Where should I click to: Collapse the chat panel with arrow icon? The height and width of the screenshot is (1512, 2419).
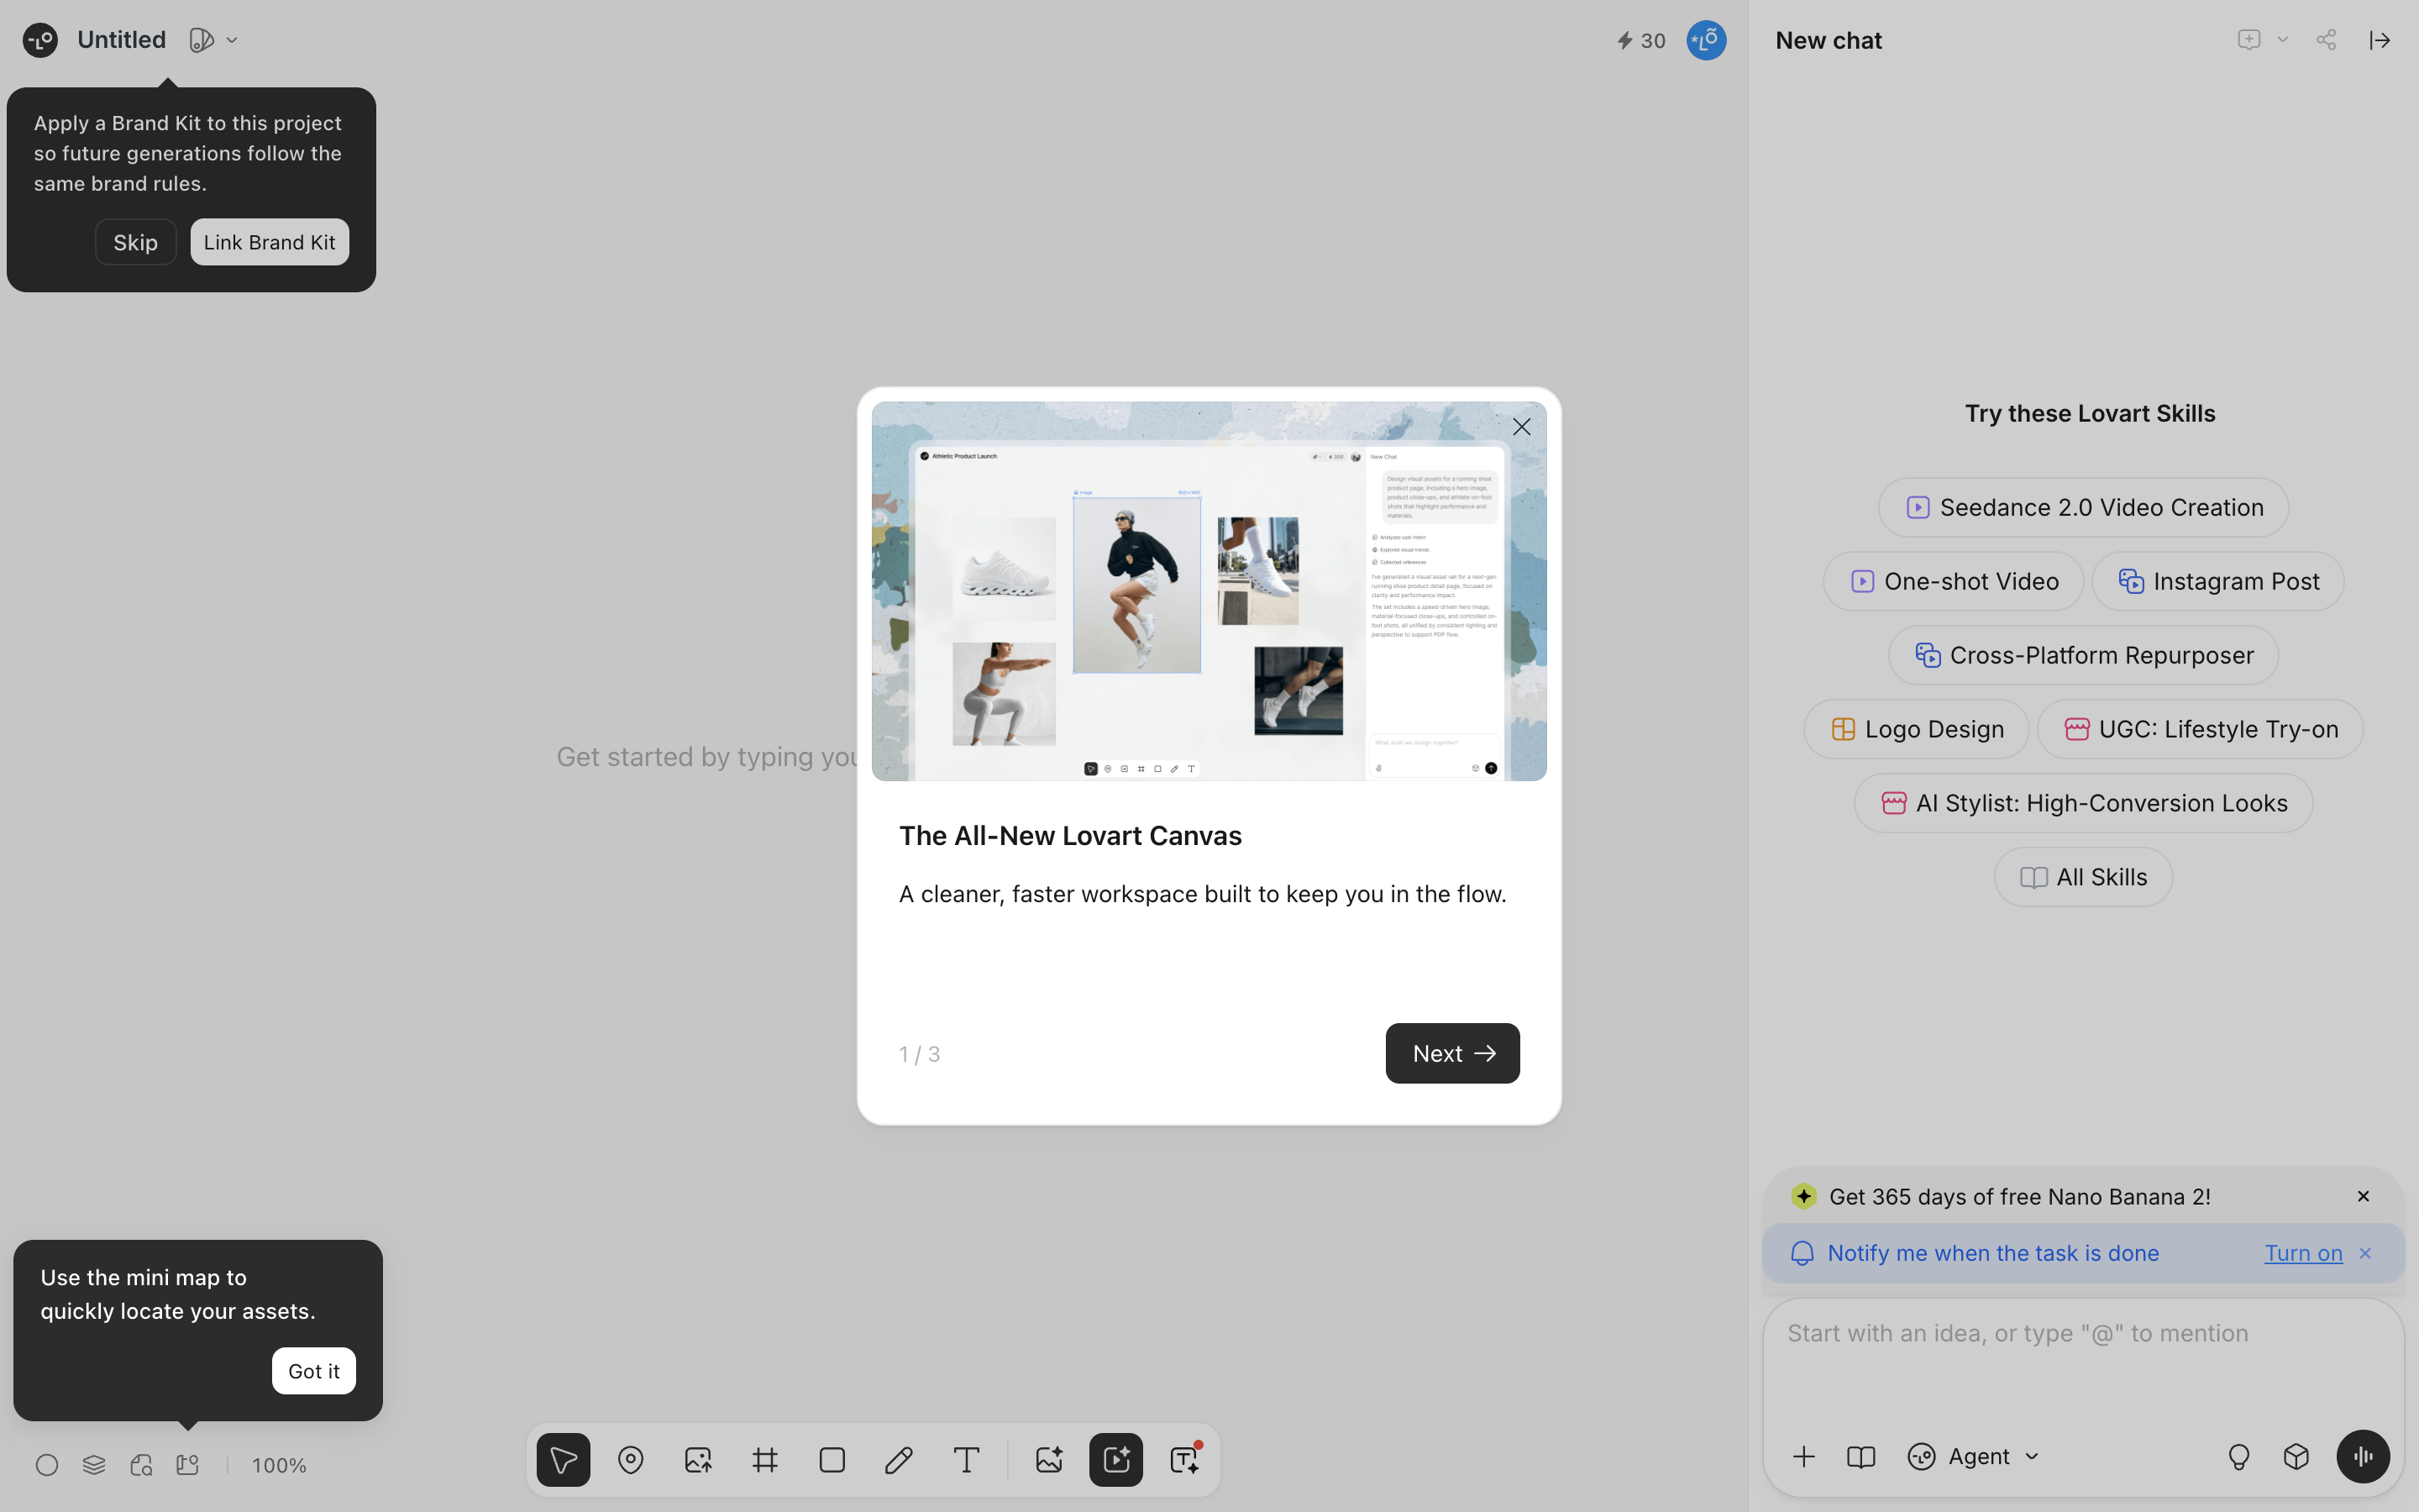click(x=2380, y=40)
